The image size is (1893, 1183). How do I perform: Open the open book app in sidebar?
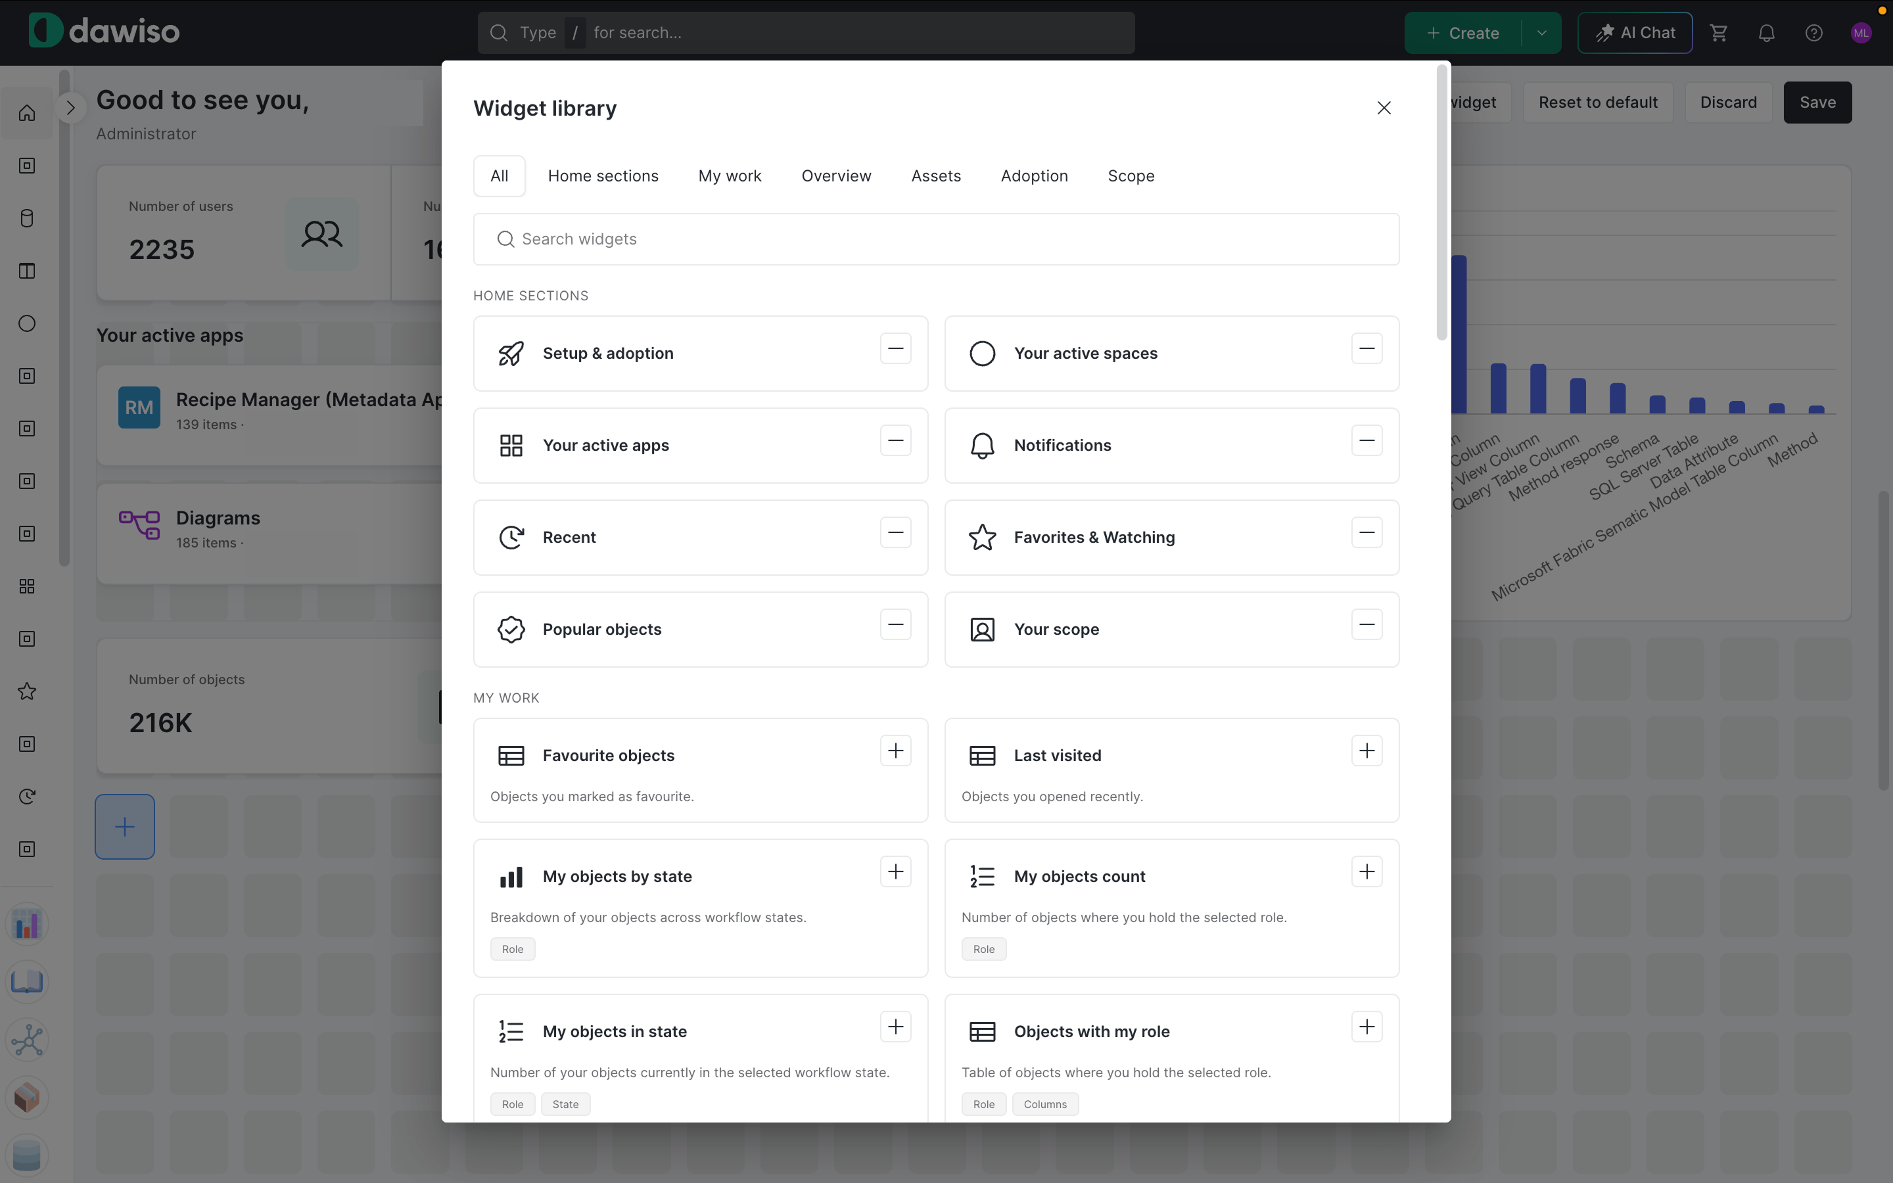28,982
